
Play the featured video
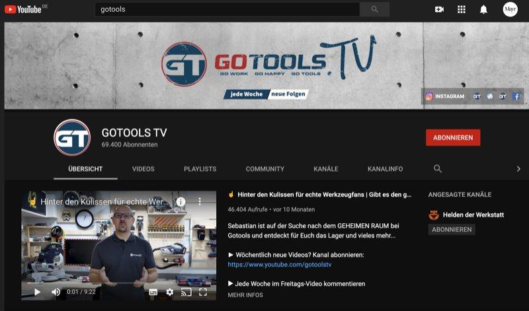point(37,292)
